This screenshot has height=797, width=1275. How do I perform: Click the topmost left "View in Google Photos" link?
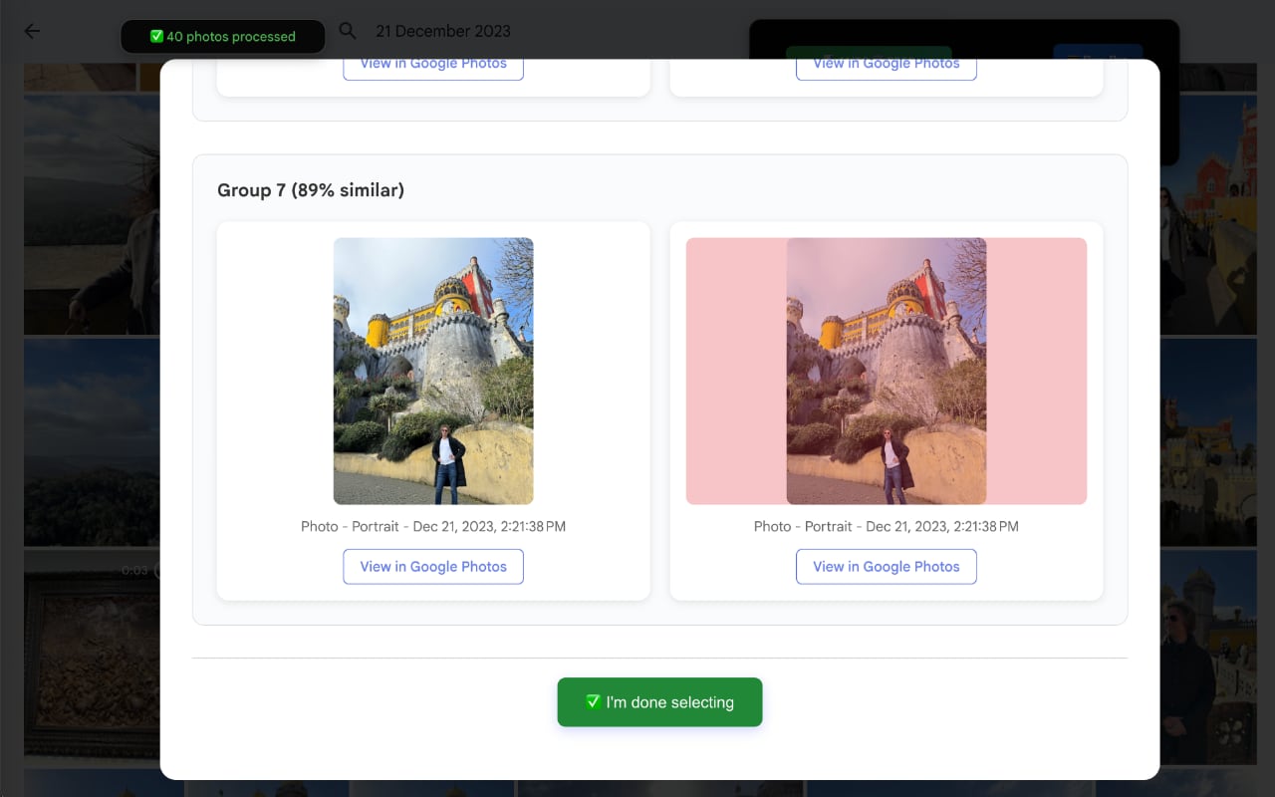tap(432, 62)
